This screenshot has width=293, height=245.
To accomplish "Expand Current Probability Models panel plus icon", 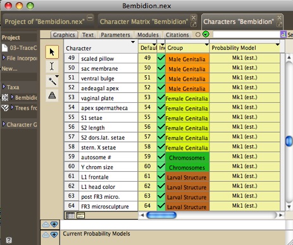I will pos(54,235).
